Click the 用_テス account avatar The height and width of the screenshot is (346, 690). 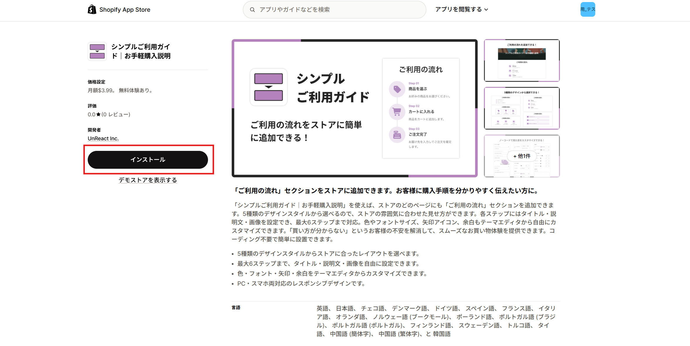(x=588, y=9)
